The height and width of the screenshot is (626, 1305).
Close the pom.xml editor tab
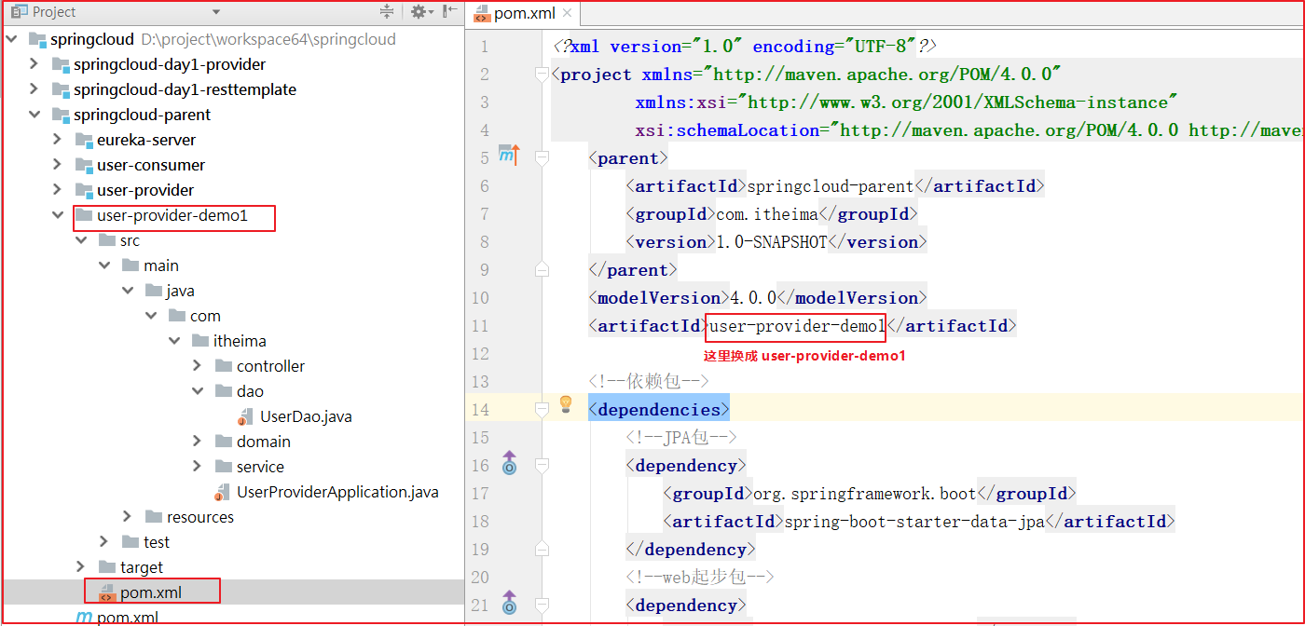tap(566, 14)
